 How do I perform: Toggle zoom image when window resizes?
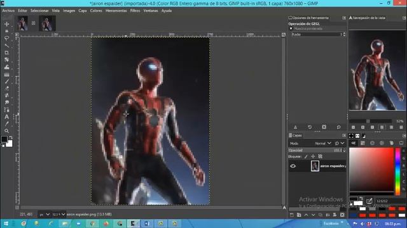(x=284, y=34)
